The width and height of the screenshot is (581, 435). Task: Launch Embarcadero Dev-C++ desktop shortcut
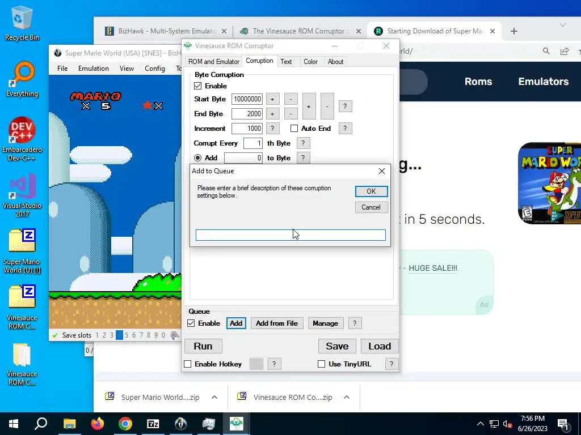click(x=22, y=139)
